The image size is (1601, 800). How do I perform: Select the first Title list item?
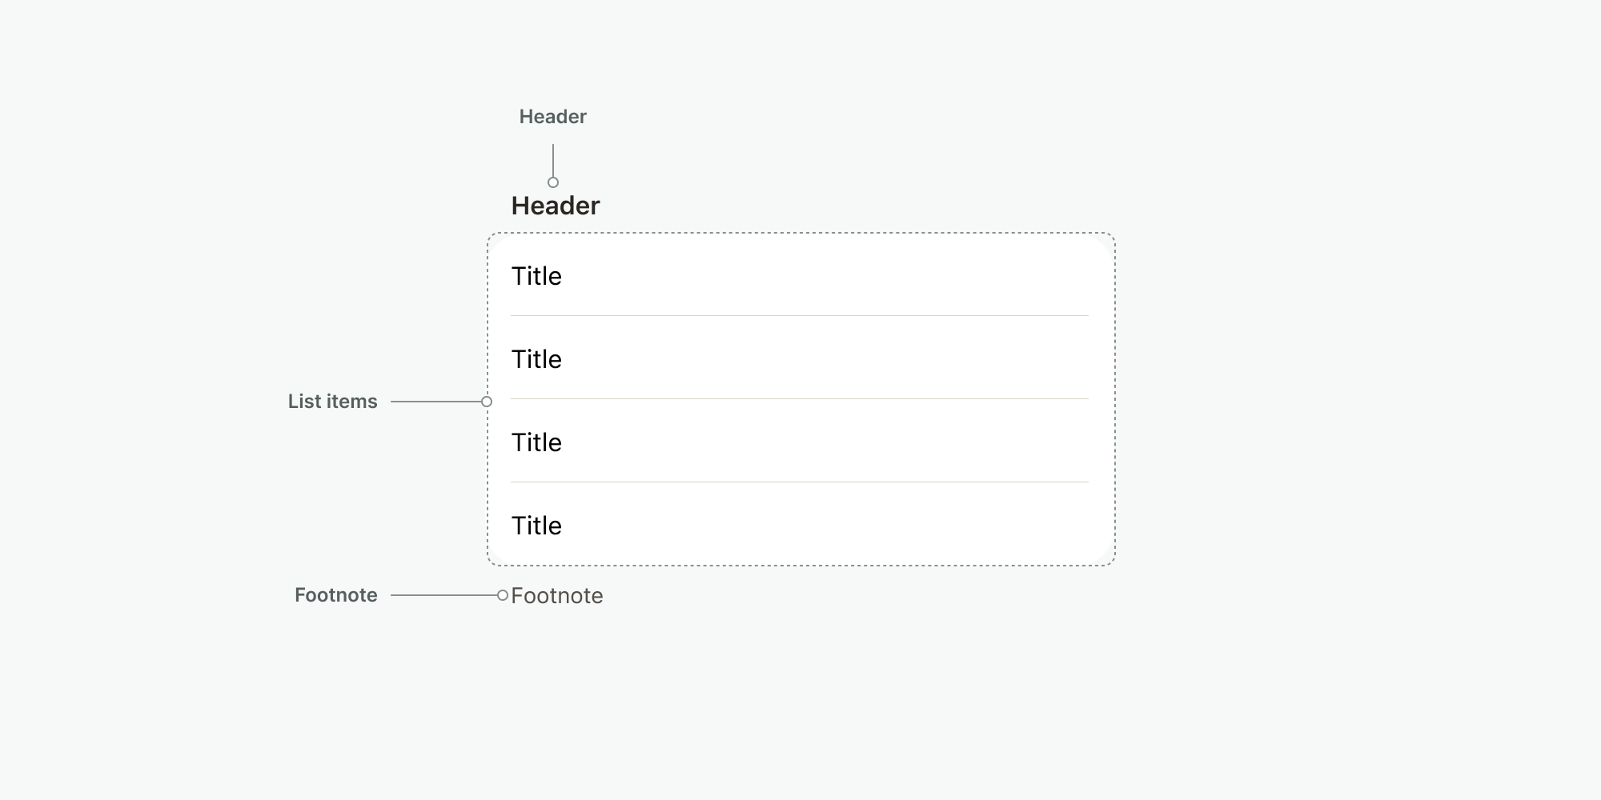pyautogui.click(x=536, y=276)
